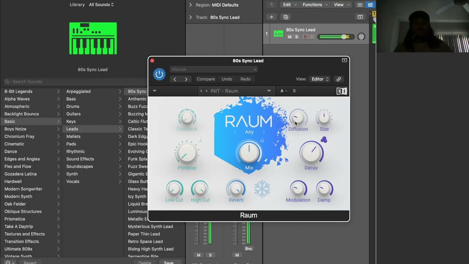Screen dimensions: 469x264
Task: Click the green keyboard instrument icon in Library
Action: pyautogui.click(x=93, y=38)
